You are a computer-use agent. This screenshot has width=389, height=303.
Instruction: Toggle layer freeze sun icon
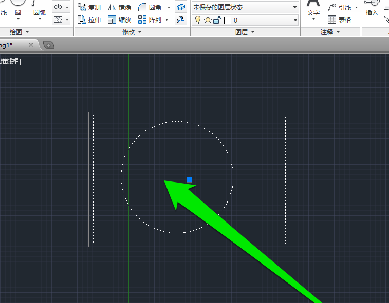208,20
